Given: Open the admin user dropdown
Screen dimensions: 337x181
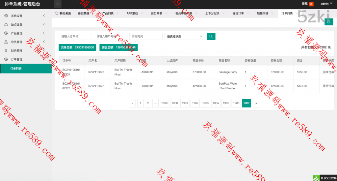Looking at the screenshot, I should tap(326, 4).
